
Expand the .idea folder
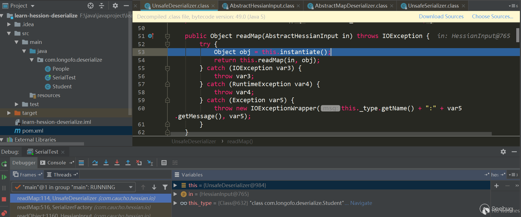[x=9, y=24]
